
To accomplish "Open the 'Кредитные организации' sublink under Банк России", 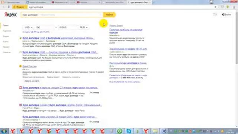I will coord(33,77).
